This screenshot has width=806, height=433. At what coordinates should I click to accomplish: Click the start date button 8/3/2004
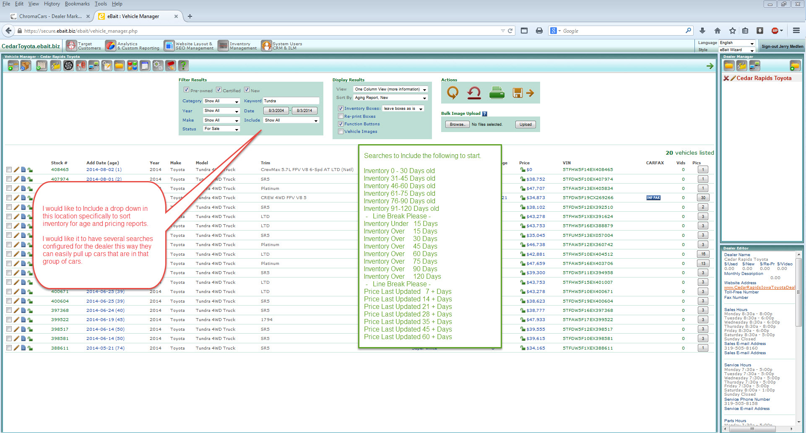(276, 111)
